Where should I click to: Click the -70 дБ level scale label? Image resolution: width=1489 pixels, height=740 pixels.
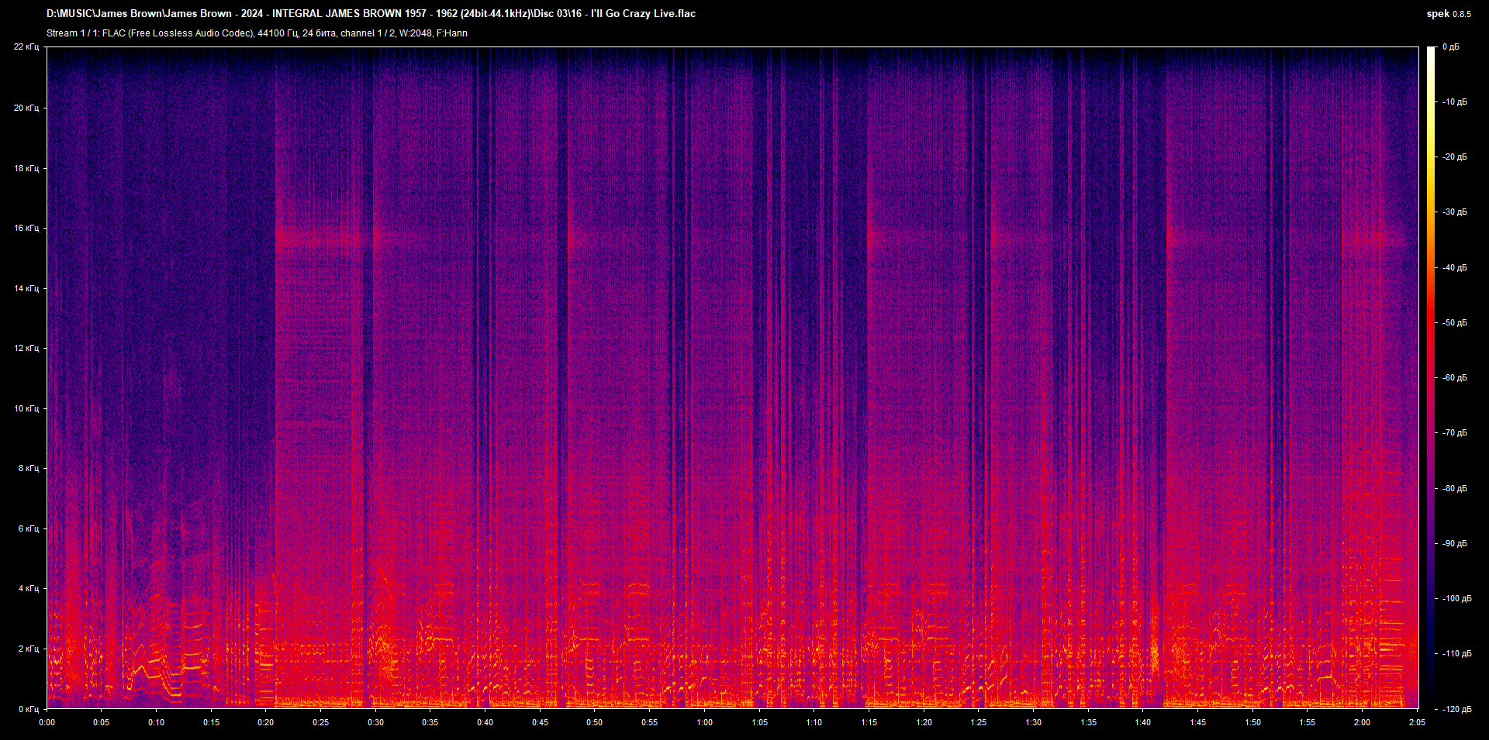click(1454, 433)
